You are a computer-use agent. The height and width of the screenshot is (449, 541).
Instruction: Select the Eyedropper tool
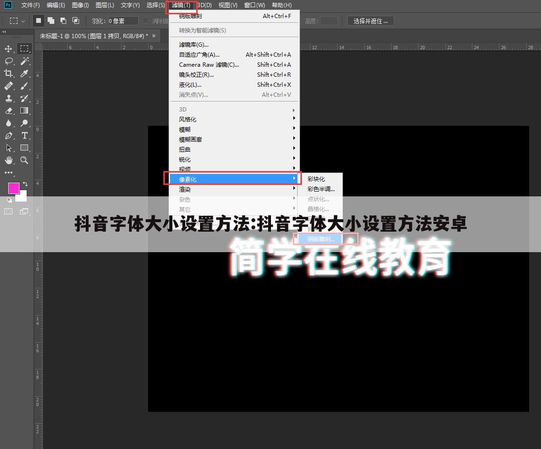pyautogui.click(x=24, y=73)
